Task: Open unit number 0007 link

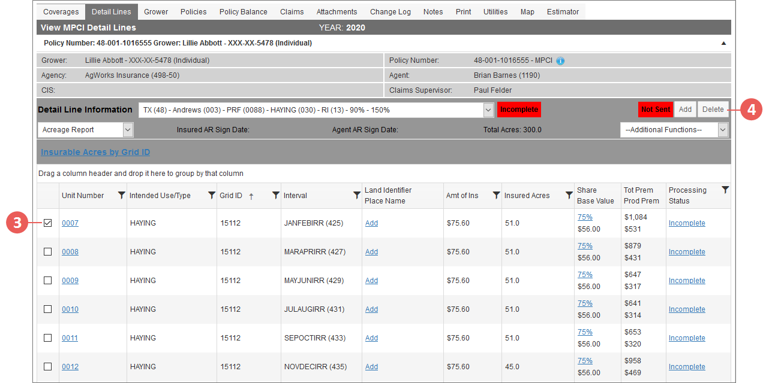Action: pyautogui.click(x=70, y=223)
